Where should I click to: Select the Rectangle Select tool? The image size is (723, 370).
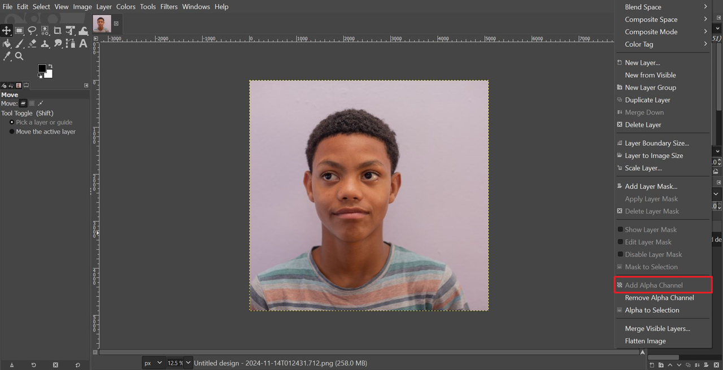pos(19,31)
